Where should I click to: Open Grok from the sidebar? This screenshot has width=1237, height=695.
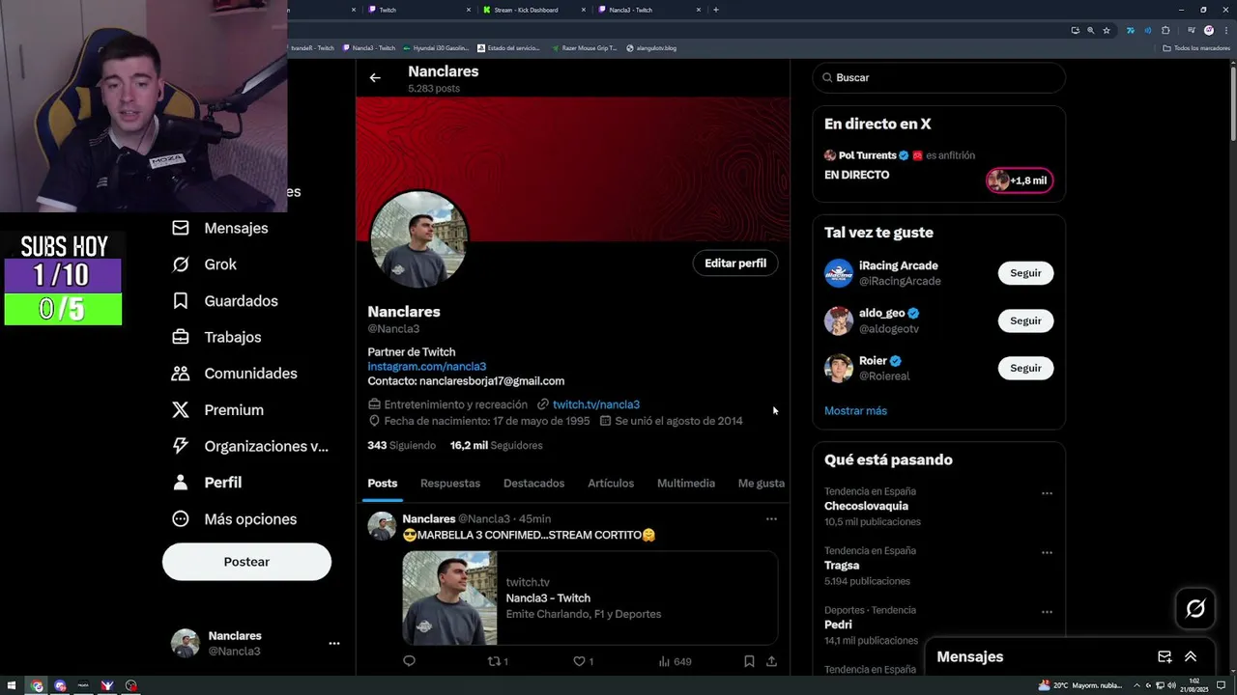[x=204, y=264]
